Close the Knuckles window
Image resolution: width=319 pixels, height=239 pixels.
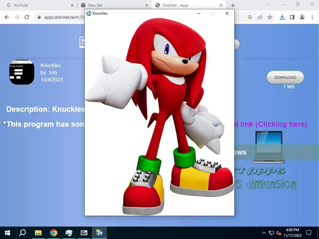[x=227, y=13]
